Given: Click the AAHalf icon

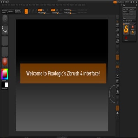Looking at the screenshot, I should coord(118,41).
